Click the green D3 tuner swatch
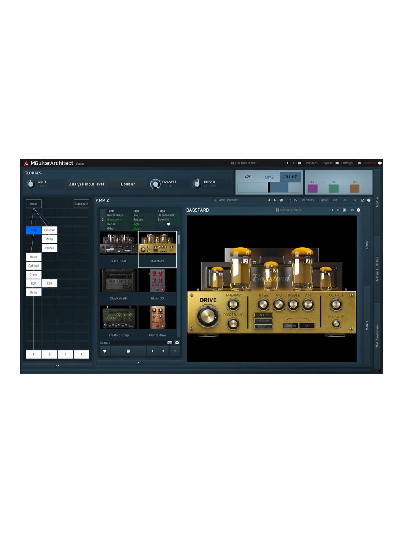 pos(334,188)
